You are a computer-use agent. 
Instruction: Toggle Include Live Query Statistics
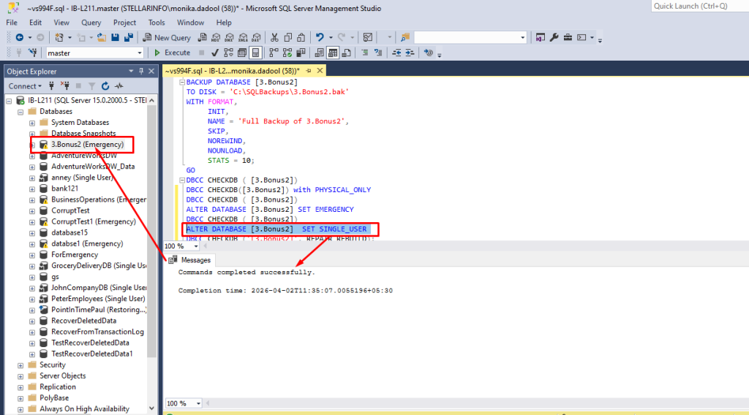[x=287, y=53]
